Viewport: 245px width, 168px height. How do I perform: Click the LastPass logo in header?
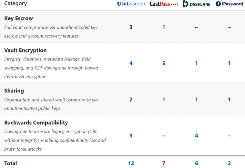coord(164,4)
